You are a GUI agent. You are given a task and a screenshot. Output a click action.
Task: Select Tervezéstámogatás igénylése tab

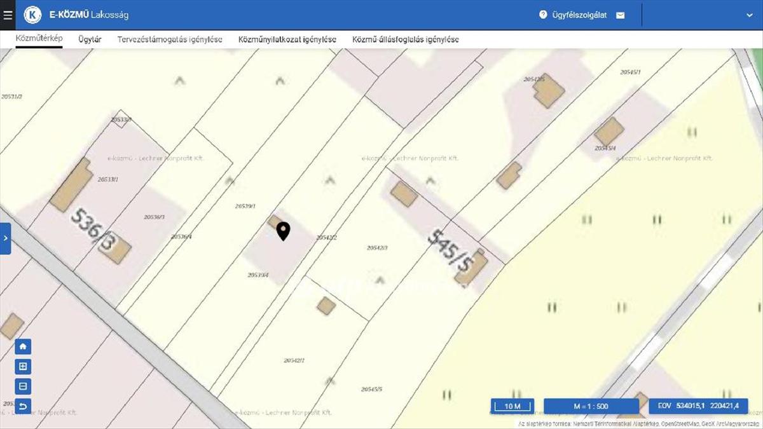[x=170, y=39]
